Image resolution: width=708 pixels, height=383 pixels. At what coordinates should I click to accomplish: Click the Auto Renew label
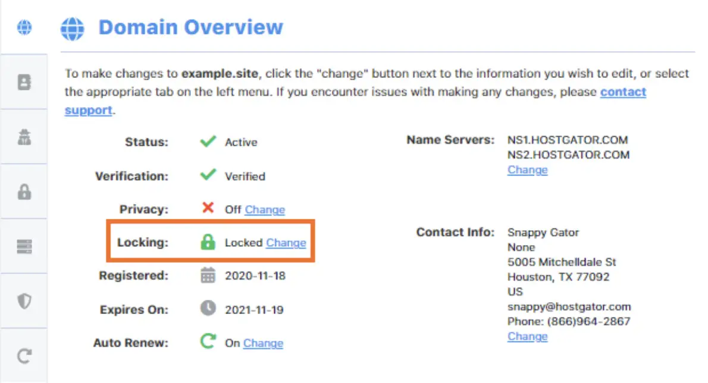[131, 343]
